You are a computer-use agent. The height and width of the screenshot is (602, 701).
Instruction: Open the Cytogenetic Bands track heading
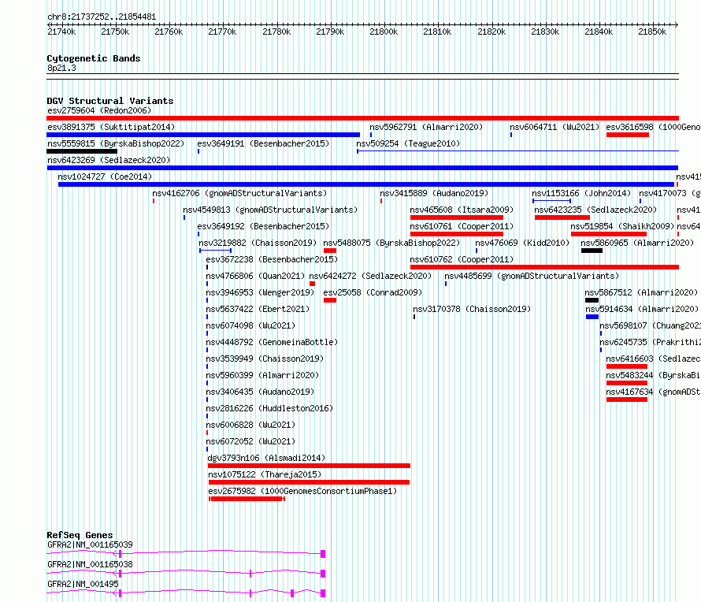point(94,58)
